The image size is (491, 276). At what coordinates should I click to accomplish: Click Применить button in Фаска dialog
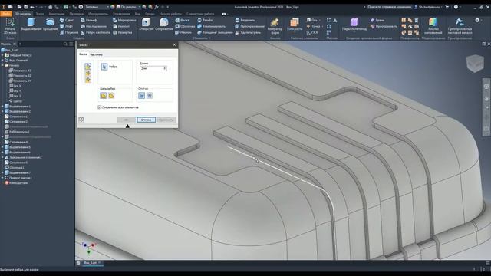pyautogui.click(x=166, y=120)
